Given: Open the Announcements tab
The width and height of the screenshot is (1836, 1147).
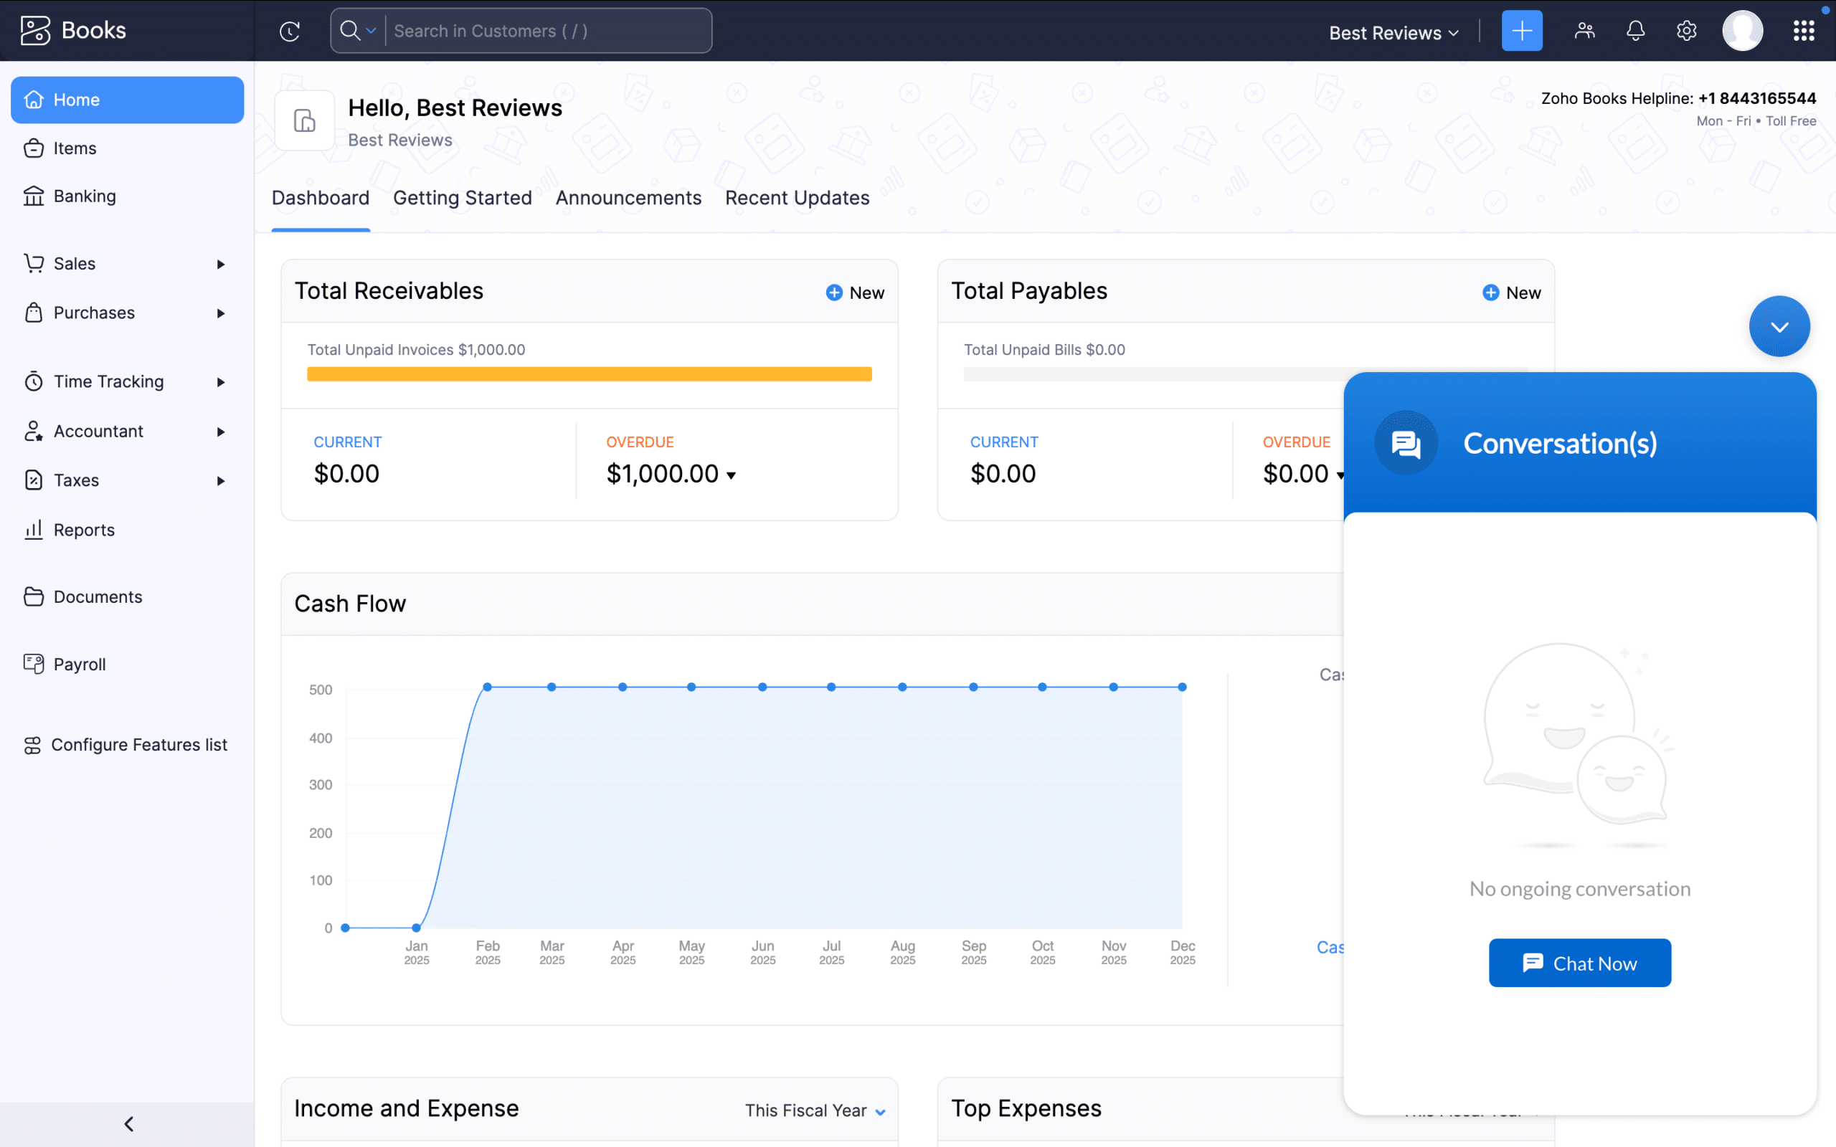Looking at the screenshot, I should tap(628, 198).
